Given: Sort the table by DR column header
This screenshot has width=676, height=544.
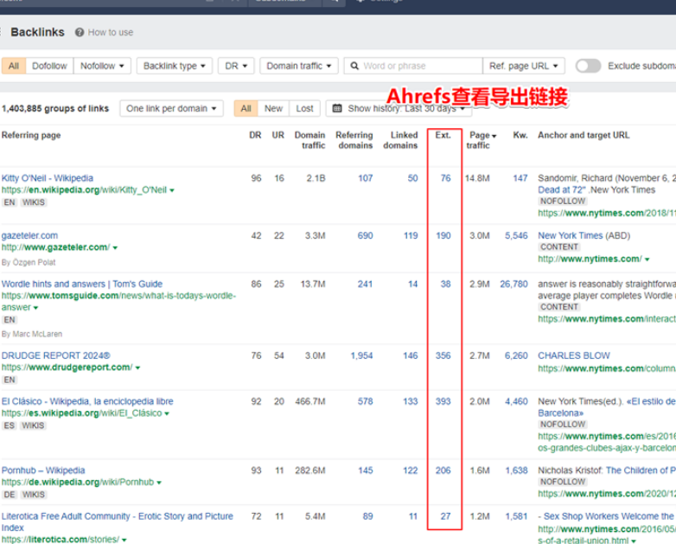Looking at the screenshot, I should 255,136.
